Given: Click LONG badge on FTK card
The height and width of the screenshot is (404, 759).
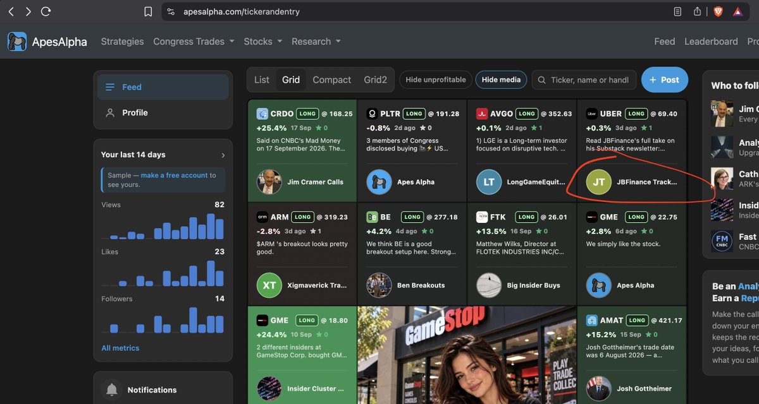Looking at the screenshot, I should pos(526,217).
